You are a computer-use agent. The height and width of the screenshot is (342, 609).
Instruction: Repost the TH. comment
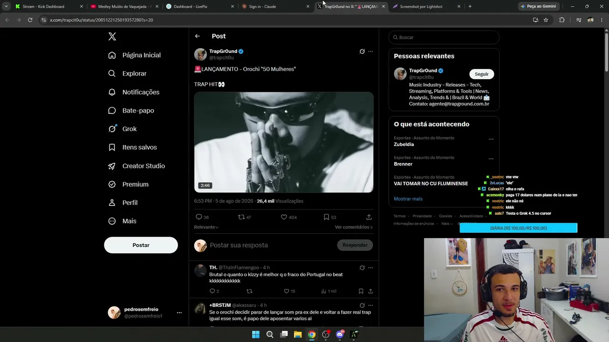249,291
